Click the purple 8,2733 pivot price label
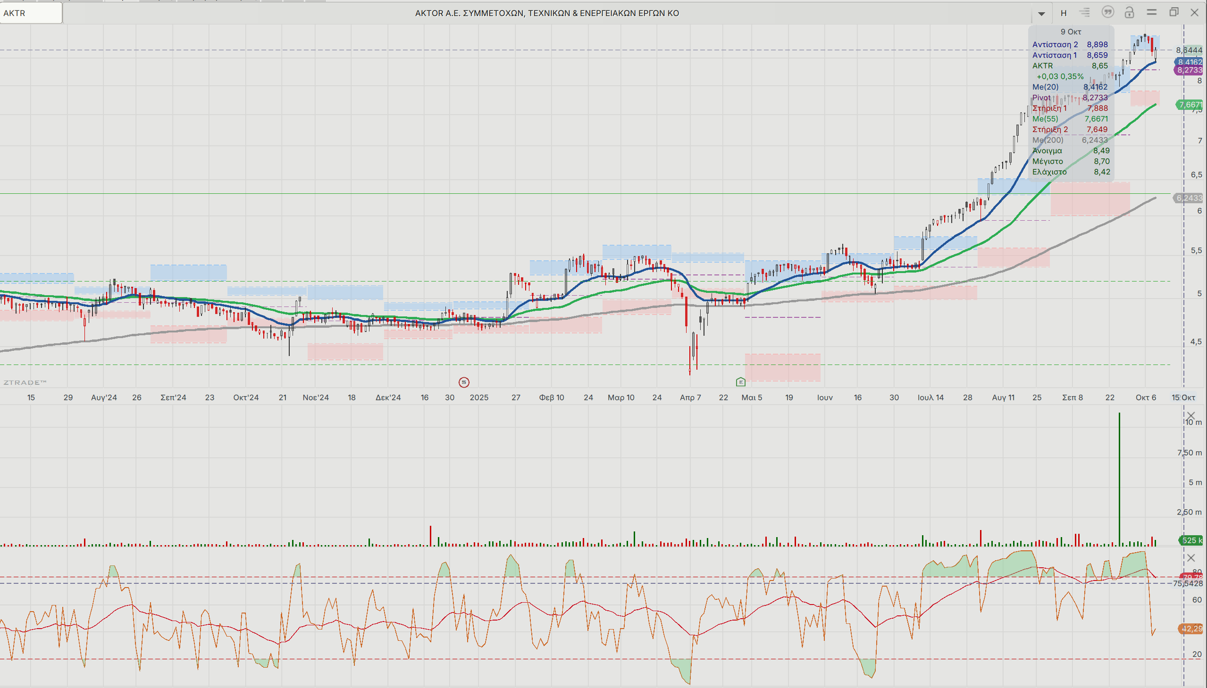Image resolution: width=1207 pixels, height=688 pixels. [1190, 70]
